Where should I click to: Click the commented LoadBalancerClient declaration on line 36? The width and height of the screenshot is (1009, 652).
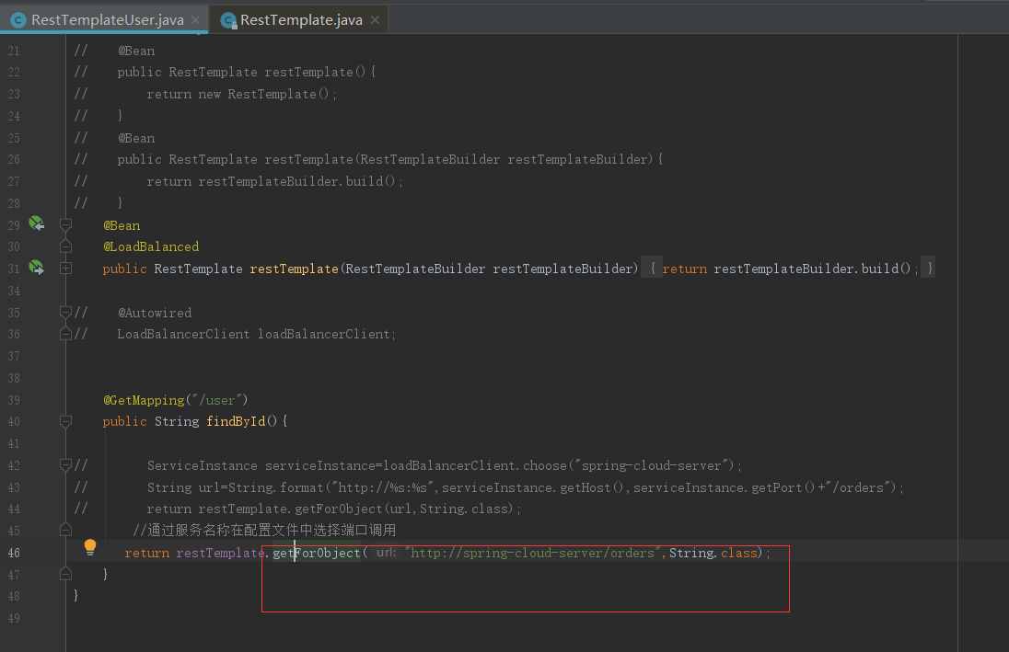257,335
